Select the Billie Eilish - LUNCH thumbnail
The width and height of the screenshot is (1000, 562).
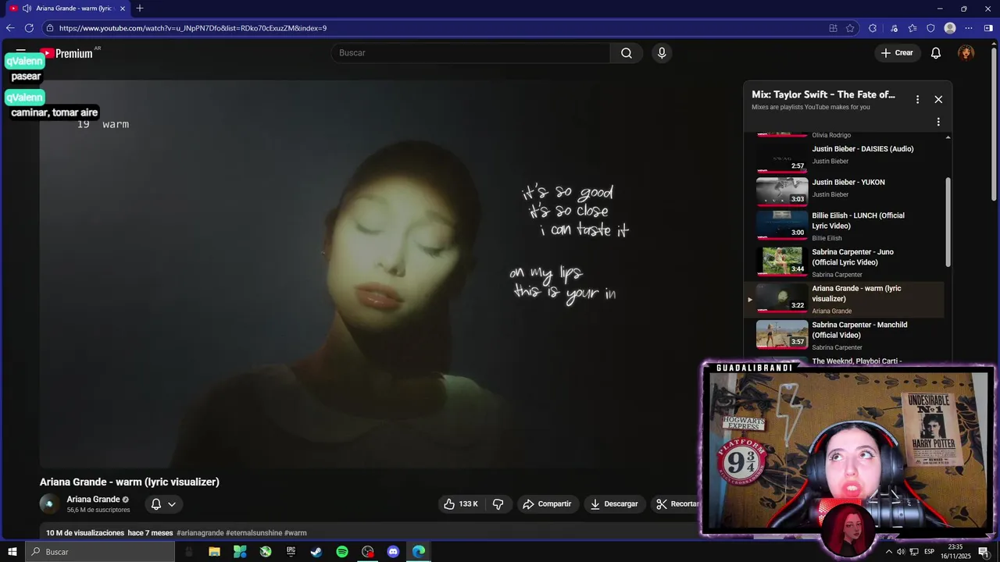click(x=782, y=225)
